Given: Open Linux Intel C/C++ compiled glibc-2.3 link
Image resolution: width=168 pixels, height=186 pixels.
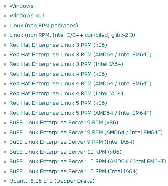Looking at the screenshot, I should pyautogui.click(x=72, y=35).
